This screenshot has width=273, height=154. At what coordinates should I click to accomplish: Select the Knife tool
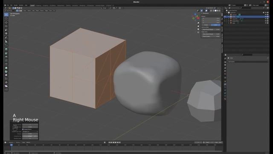pyautogui.click(x=6, y=64)
